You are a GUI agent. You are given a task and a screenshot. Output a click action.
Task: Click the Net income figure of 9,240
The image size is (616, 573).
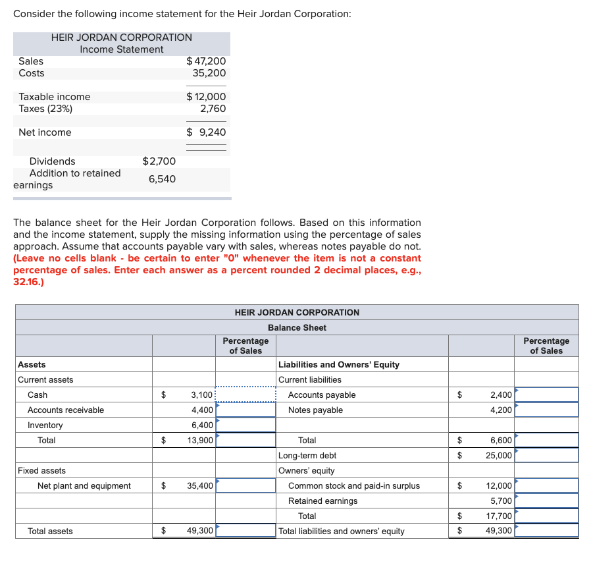(x=211, y=132)
